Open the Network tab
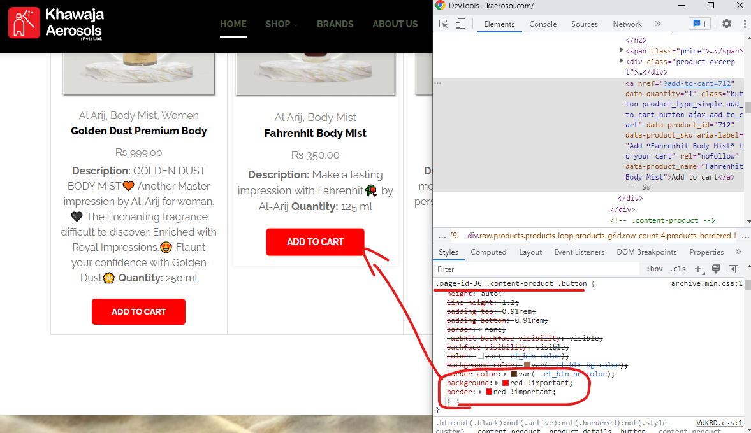This screenshot has width=751, height=433. pos(627,24)
